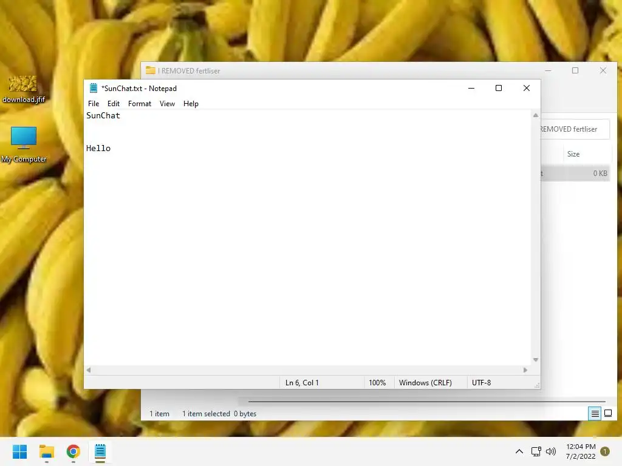Viewport: 622px width, 466px height.
Task: Open the notification badge showing 1
Action: coord(605,451)
